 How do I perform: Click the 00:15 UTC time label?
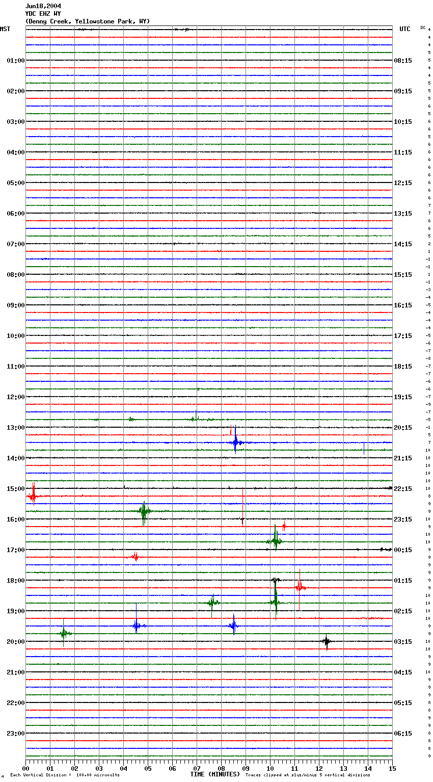403,550
